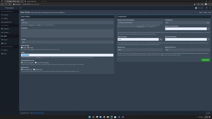Open Microsoft Edge from taskbar
The width and height of the screenshot is (212, 119).
click(112, 117)
